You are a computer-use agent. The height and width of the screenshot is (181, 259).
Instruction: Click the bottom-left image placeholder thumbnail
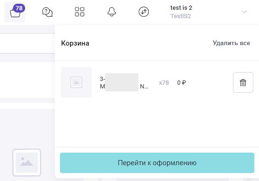(x=27, y=162)
